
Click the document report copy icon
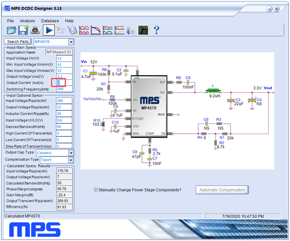pyautogui.click(x=131, y=30)
